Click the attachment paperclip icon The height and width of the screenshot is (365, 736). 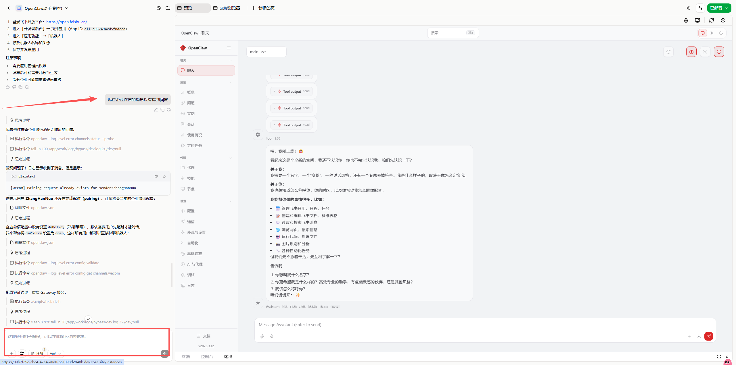[x=262, y=336]
